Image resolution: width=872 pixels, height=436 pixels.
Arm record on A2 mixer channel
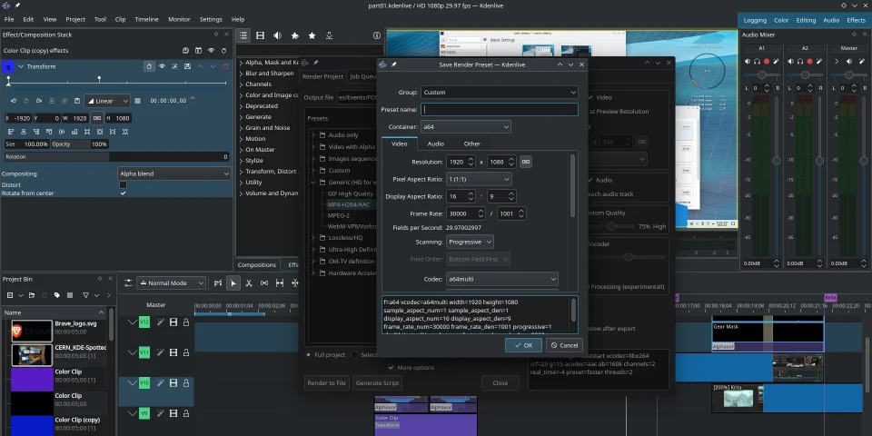point(809,62)
